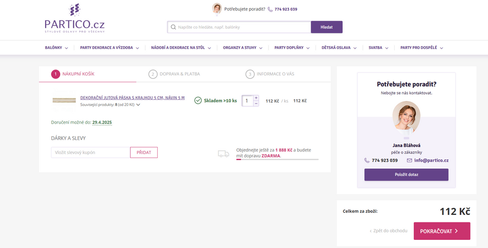Click the Položit dotaz button
This screenshot has width=488, height=248.
pyautogui.click(x=406, y=175)
